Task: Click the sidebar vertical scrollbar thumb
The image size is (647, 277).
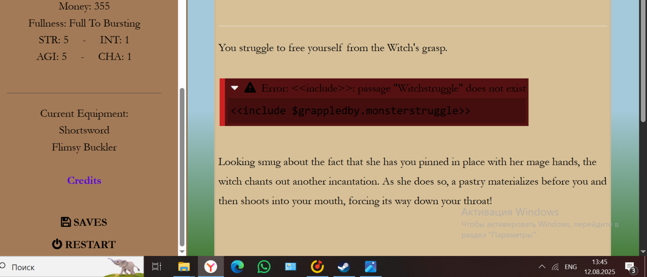Action: 182,167
